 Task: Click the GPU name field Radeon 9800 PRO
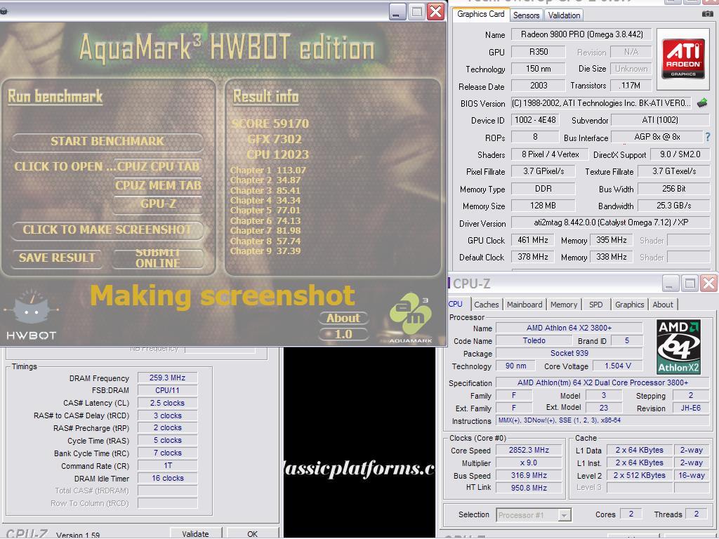click(581, 34)
